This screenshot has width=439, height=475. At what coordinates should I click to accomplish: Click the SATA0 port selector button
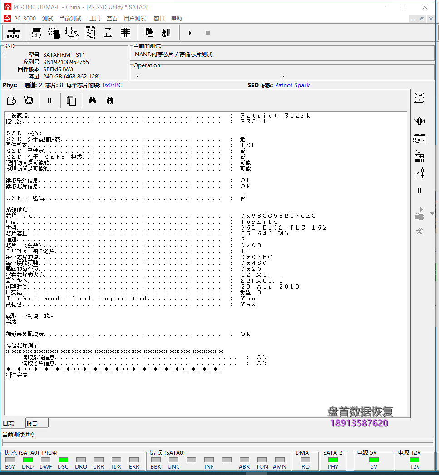pyautogui.click(x=14, y=33)
